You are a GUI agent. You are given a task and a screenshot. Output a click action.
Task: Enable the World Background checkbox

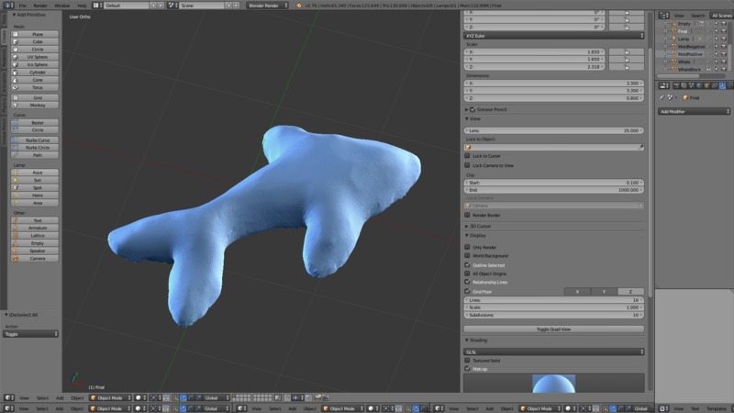[x=467, y=256]
